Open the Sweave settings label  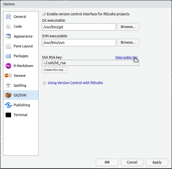(x=19, y=75)
